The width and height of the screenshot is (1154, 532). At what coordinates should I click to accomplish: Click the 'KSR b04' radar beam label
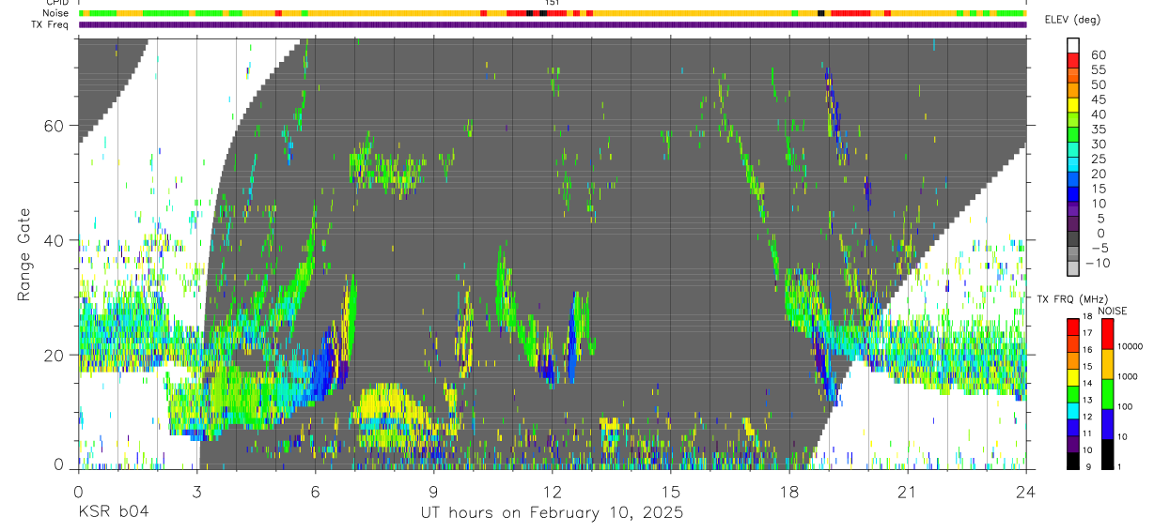[x=113, y=513]
